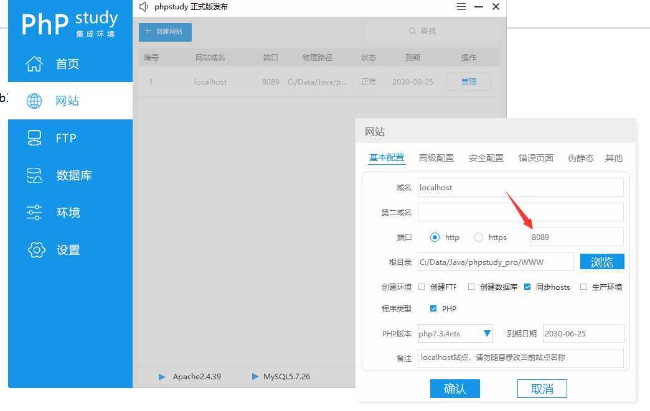Select the 网站 globe icon in sidebar

(x=34, y=101)
